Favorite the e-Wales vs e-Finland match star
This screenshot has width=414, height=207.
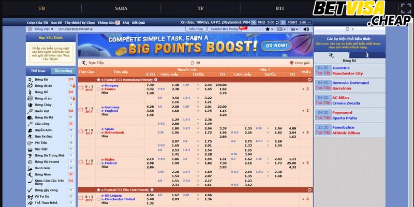click(x=99, y=163)
